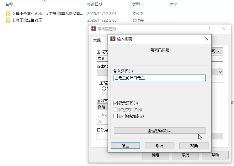Sort by 大小 column header
This screenshot has height=166, width=234.
coord(174,4)
